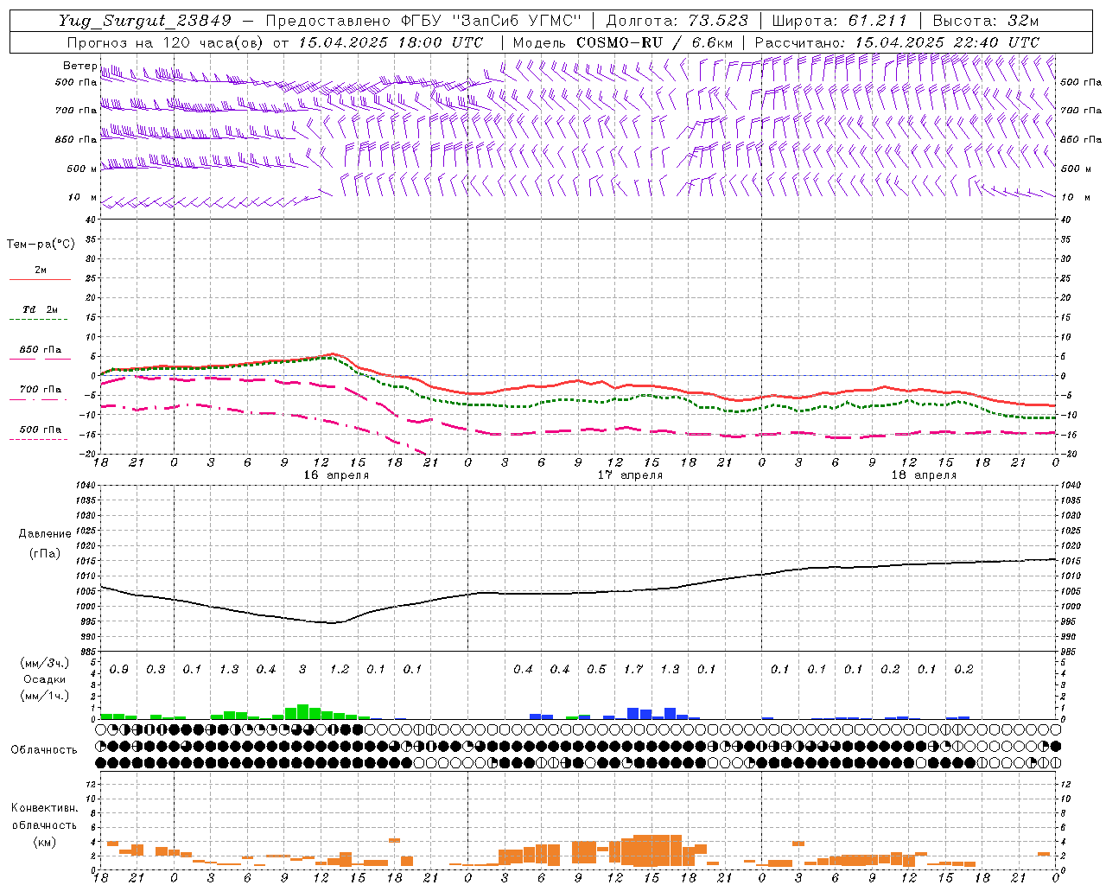Click the (мм/3ч.) precipitation unit label
The height and width of the screenshot is (885, 1106).
tap(45, 663)
